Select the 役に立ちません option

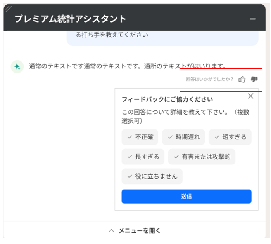click(x=152, y=176)
